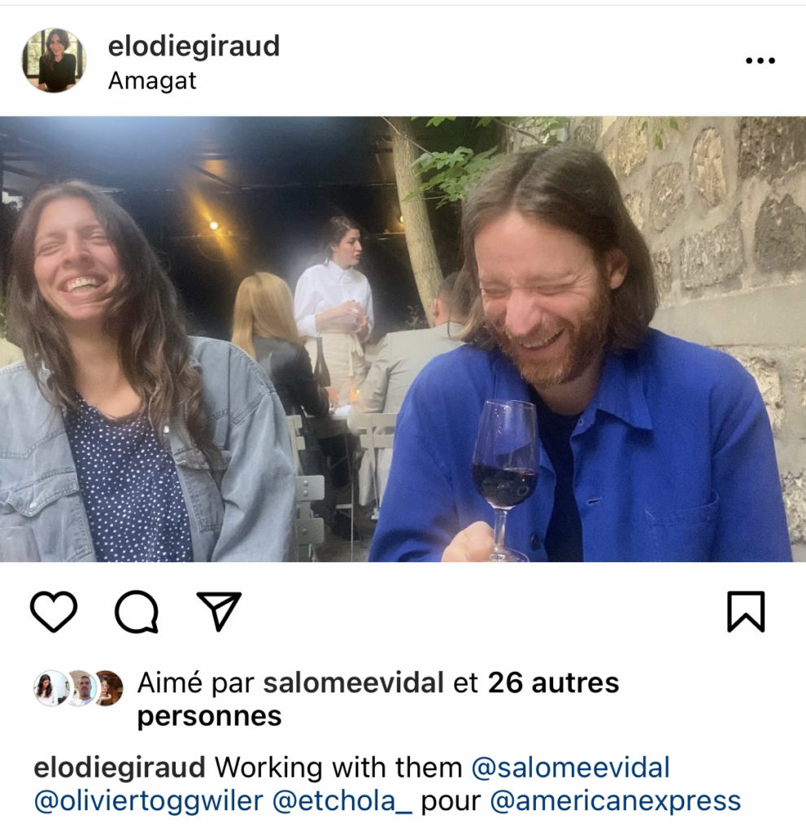This screenshot has width=806, height=833.
Task: Tap the third liker avatar thumbnail
Action: [x=110, y=688]
